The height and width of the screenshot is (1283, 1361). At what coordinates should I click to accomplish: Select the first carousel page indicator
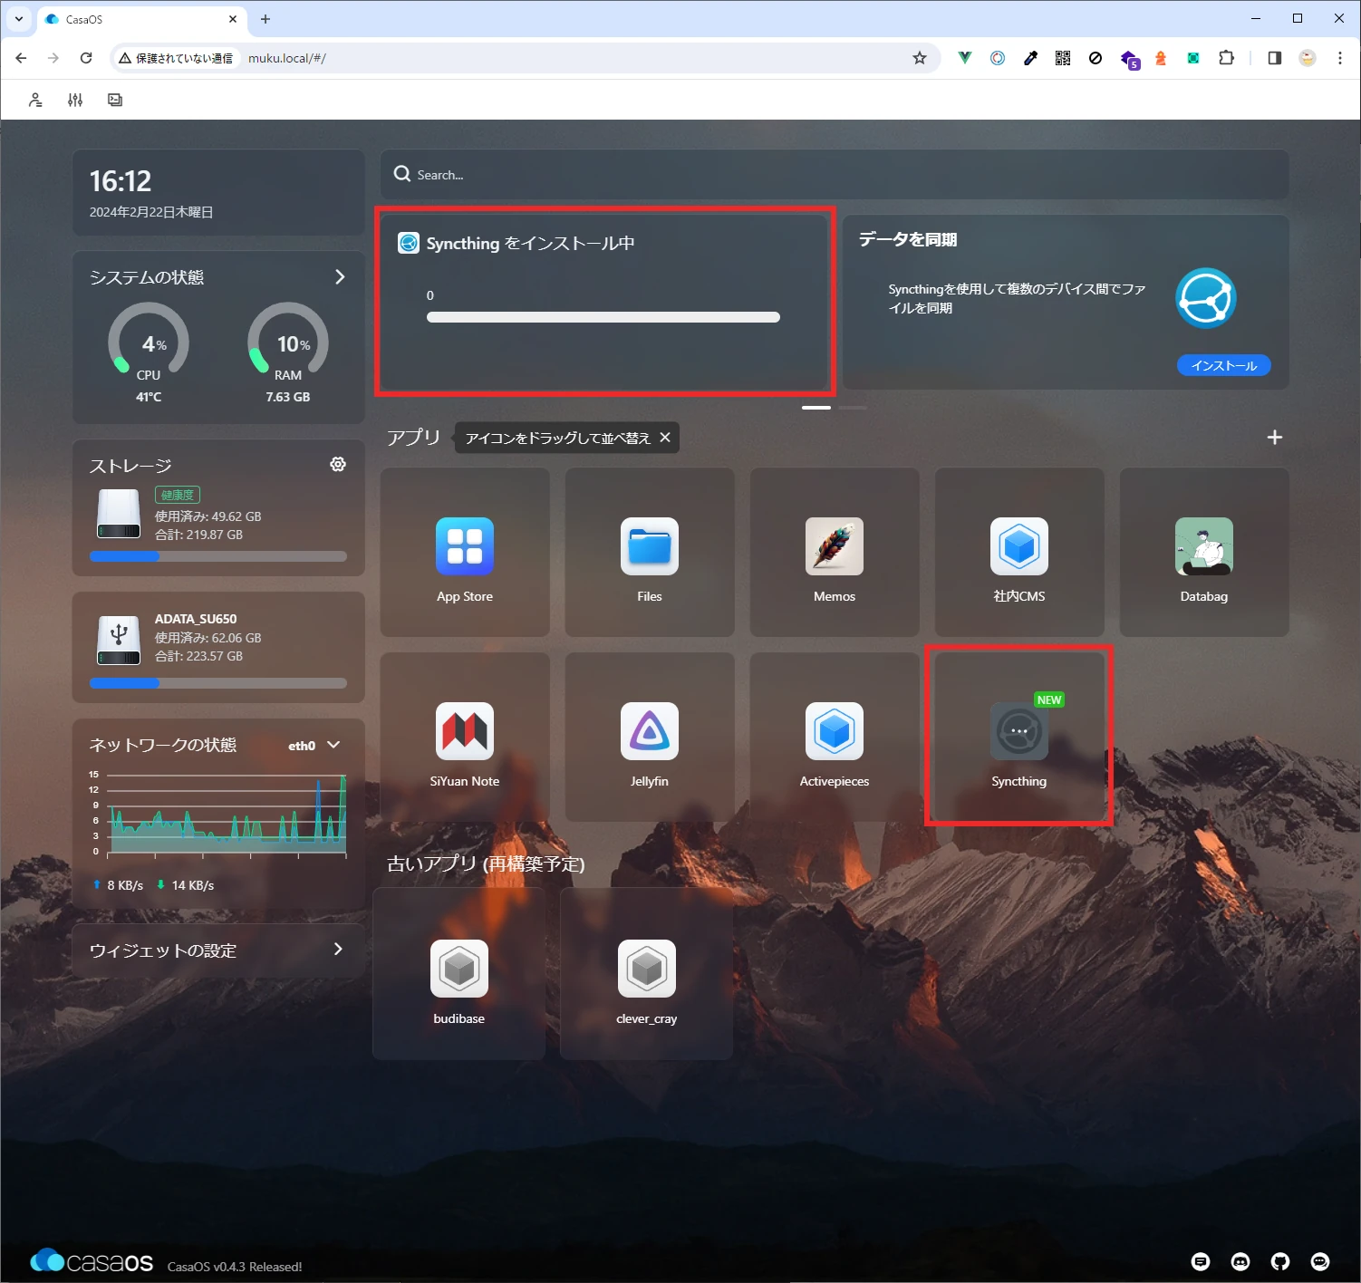tap(816, 408)
